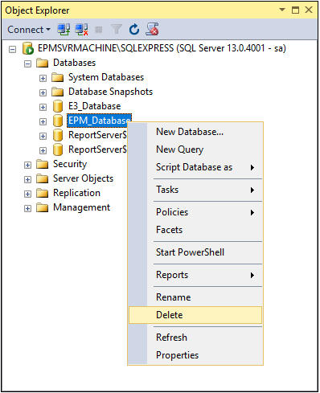Image resolution: width=320 pixels, height=393 pixels.
Task: Click the System Databases folder icon
Action: [57, 77]
